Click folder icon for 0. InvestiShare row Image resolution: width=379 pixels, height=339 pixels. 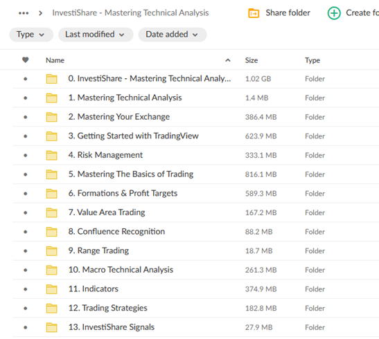pos(51,79)
